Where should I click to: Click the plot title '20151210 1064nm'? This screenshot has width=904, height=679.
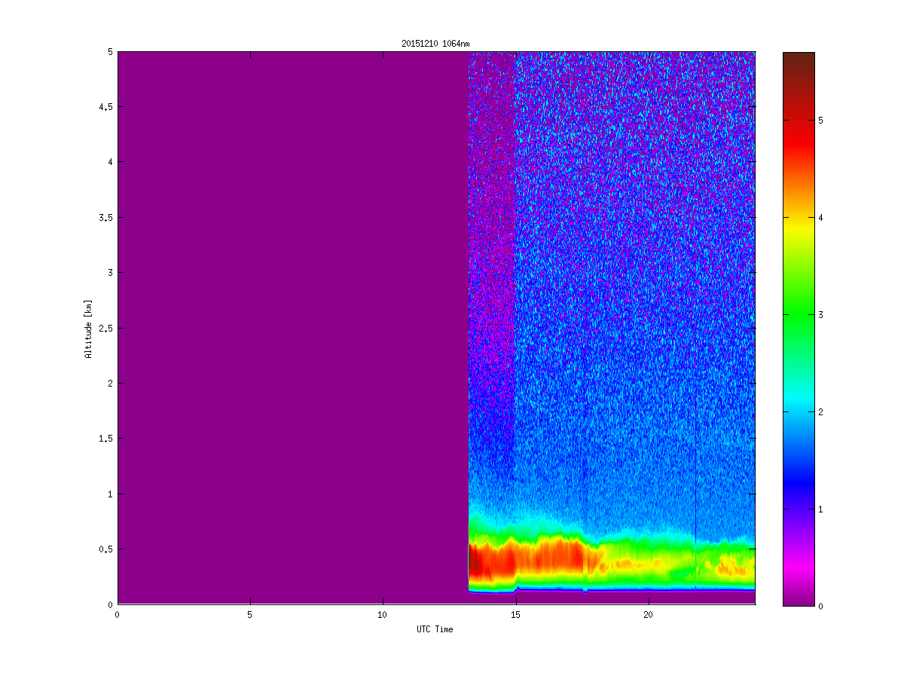[435, 44]
